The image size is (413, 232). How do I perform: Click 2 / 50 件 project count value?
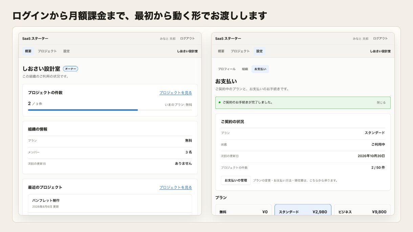(378, 167)
